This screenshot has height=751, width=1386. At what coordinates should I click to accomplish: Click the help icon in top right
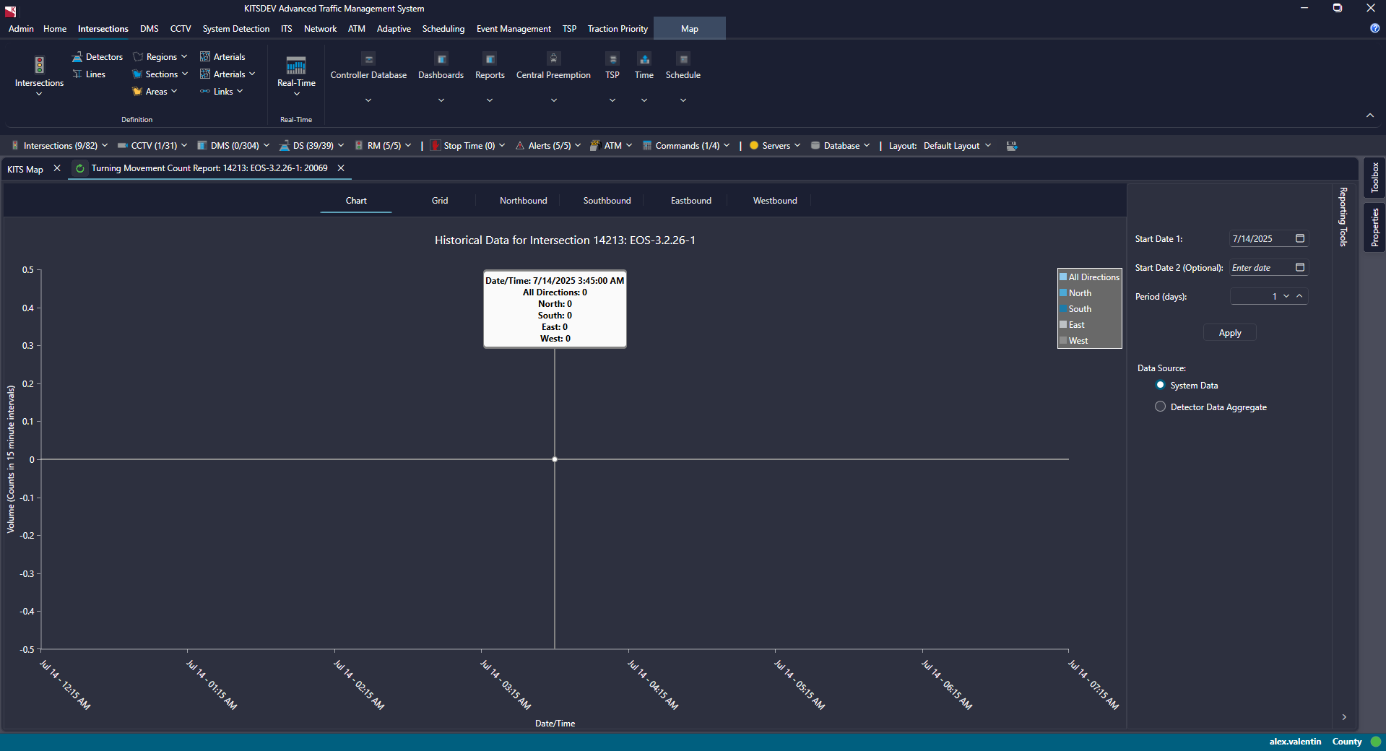[x=1374, y=28]
